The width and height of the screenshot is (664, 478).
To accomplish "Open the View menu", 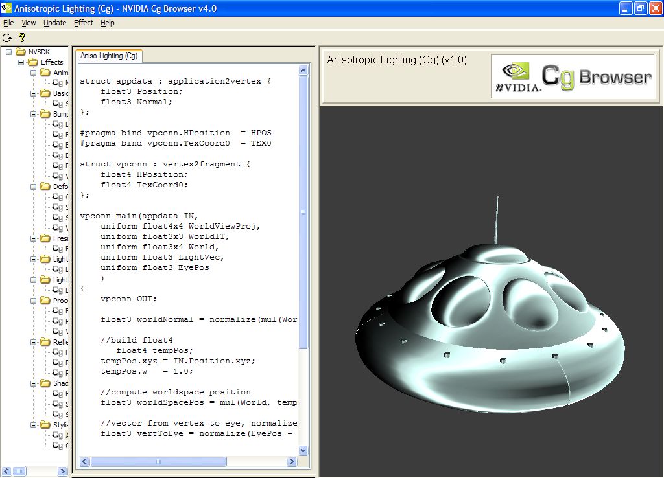I will (29, 23).
